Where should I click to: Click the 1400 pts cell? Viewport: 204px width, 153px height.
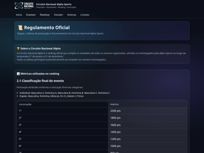click(148, 132)
